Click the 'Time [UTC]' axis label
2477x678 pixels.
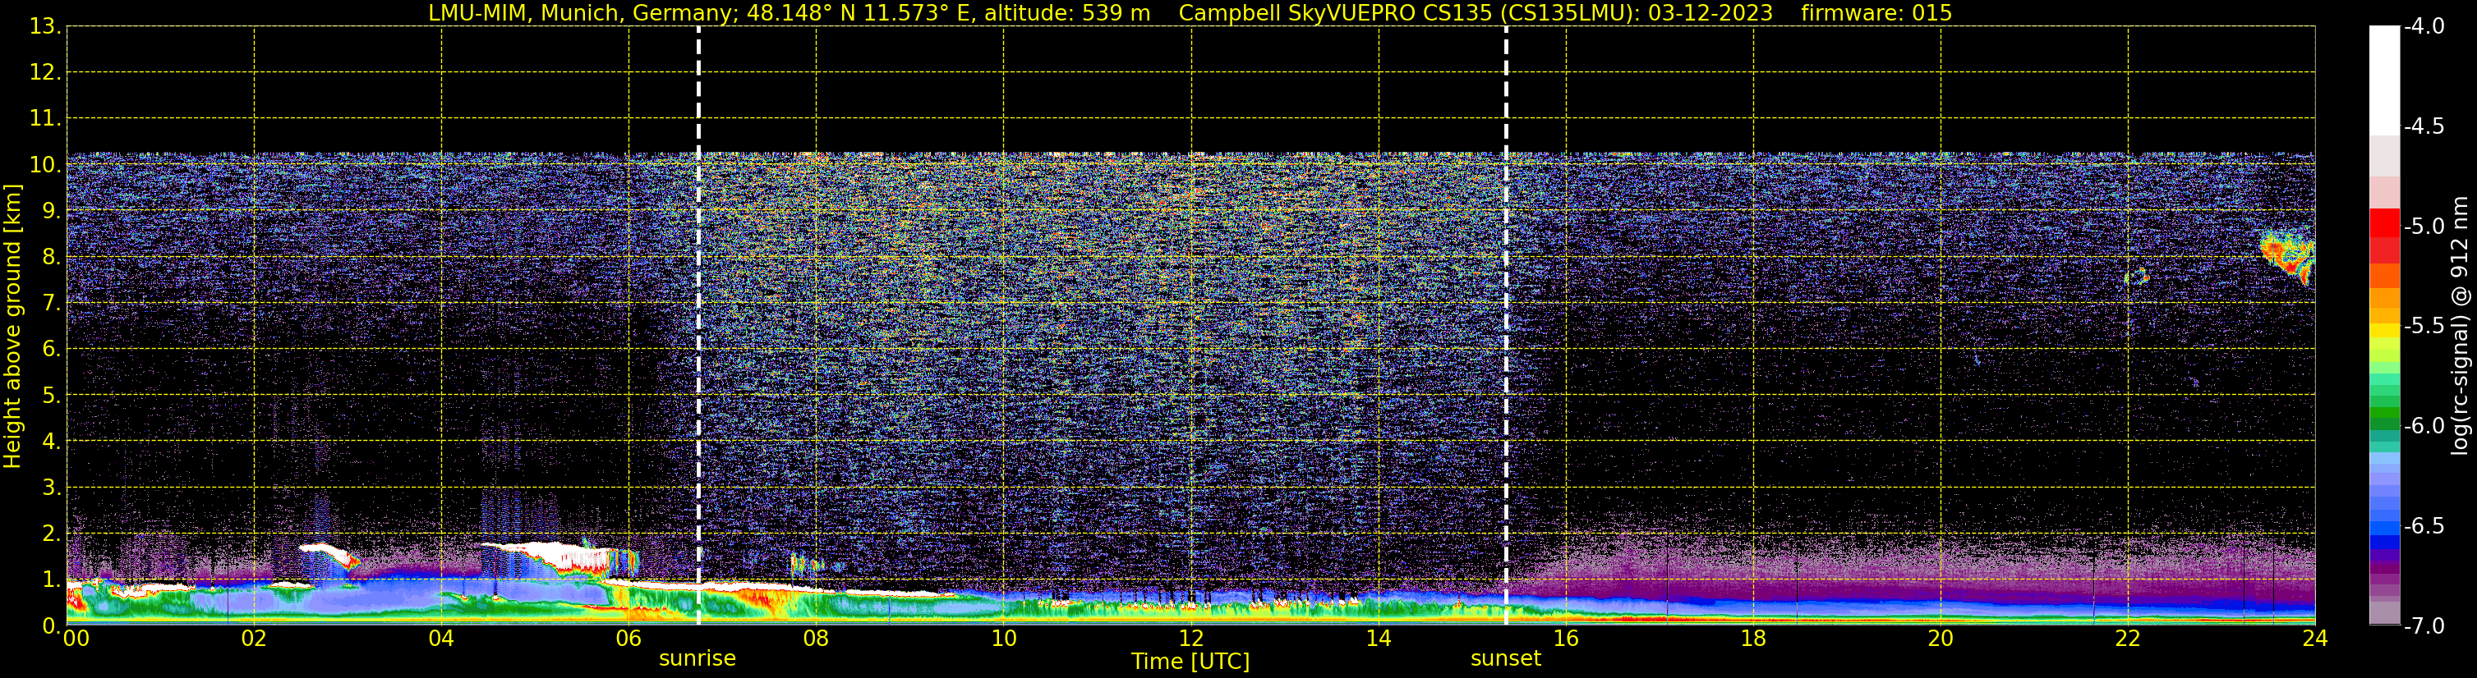[x=1190, y=662]
